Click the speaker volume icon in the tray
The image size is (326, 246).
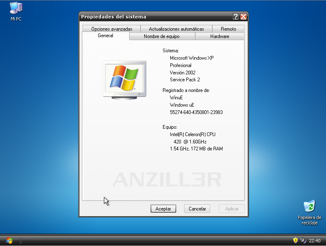coord(302,241)
